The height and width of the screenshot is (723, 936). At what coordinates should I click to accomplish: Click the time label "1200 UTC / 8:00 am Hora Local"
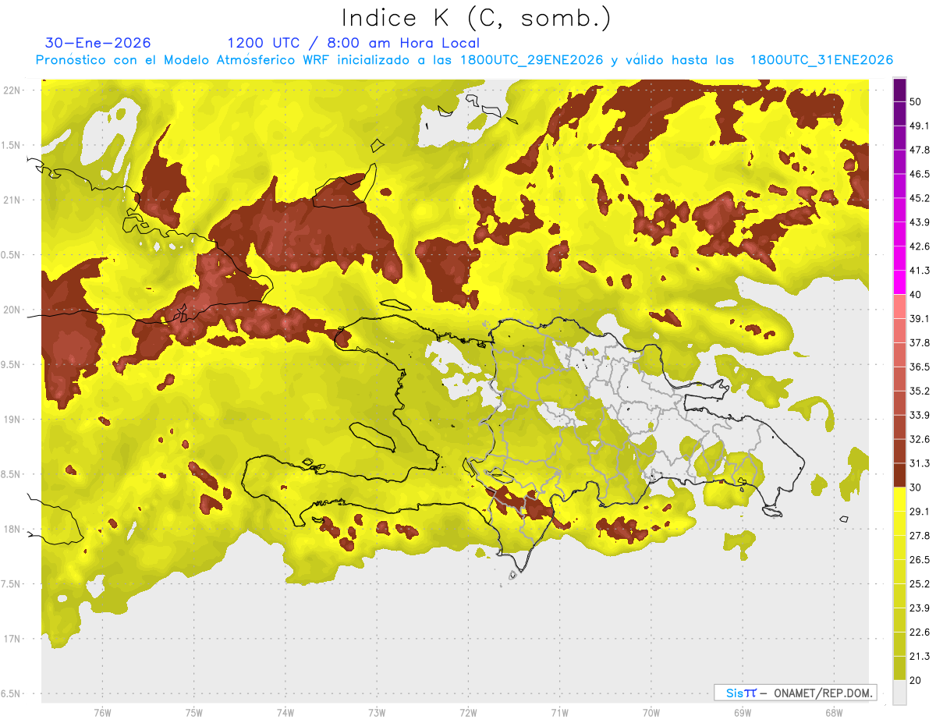click(x=353, y=43)
